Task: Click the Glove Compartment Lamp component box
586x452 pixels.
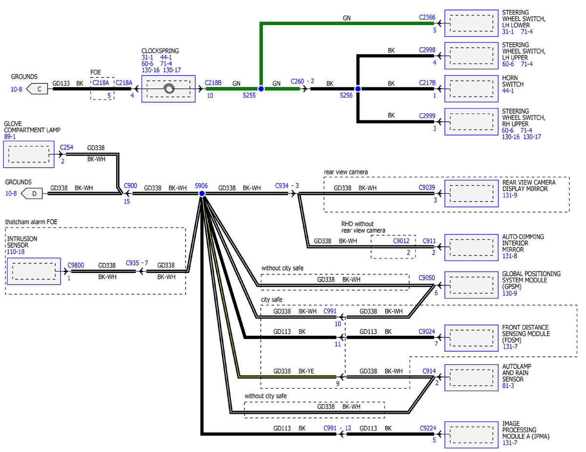Action: (28, 154)
